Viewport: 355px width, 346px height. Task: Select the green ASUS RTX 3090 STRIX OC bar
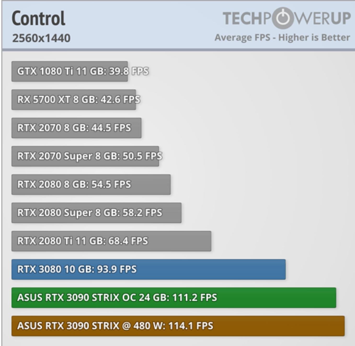click(174, 297)
